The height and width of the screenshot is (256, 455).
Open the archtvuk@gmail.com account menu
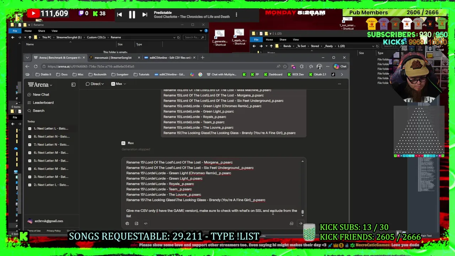[x=45, y=221]
